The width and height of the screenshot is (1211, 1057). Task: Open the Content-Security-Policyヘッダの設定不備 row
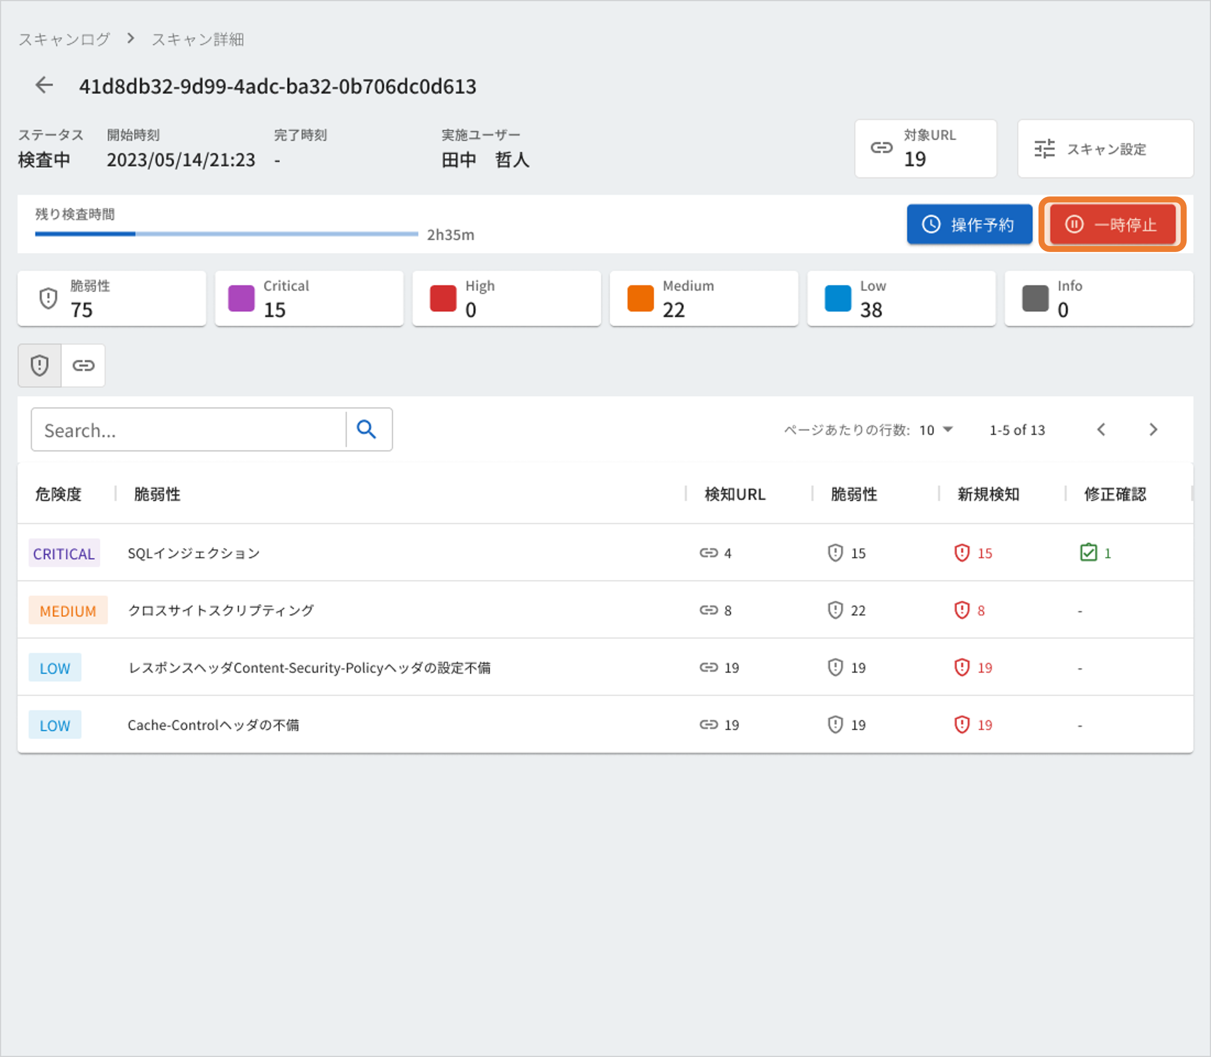pos(605,667)
